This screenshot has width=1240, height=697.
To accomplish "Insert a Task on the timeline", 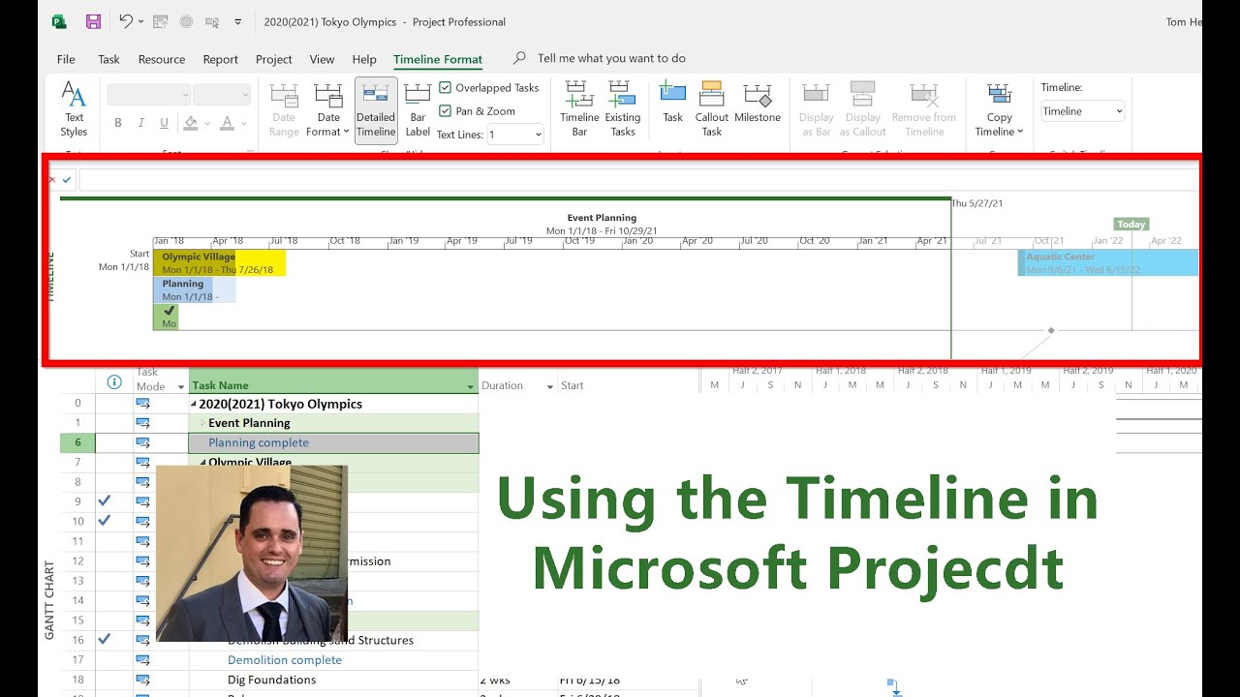I will click(672, 102).
